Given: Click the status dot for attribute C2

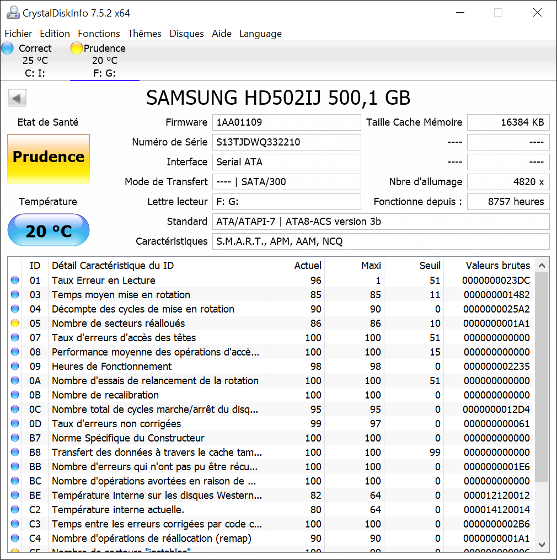Looking at the screenshot, I should click(15, 510).
